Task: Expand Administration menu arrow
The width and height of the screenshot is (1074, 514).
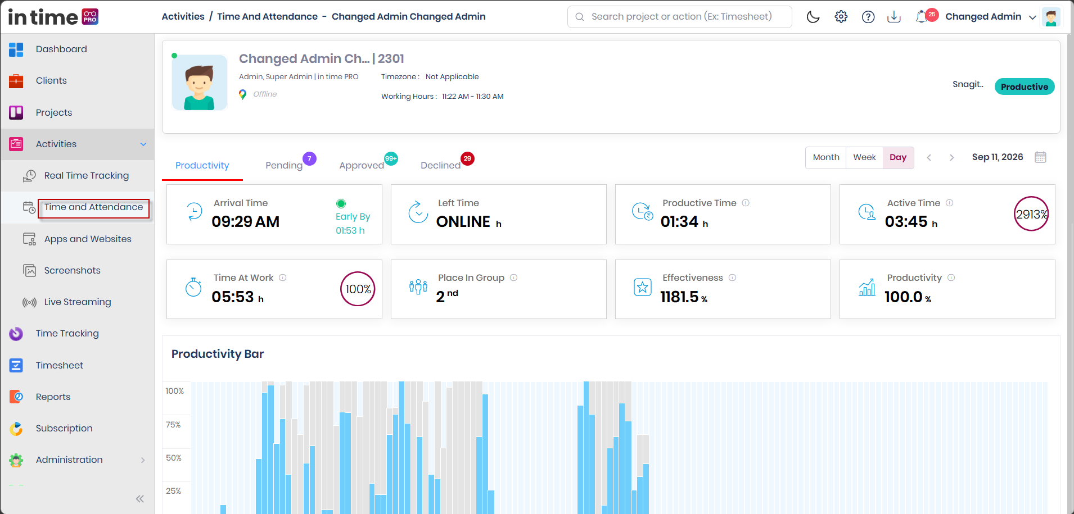Action: (143, 460)
